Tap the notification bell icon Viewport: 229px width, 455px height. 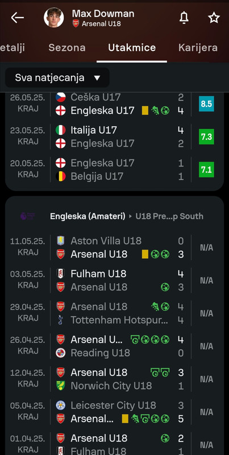184,18
